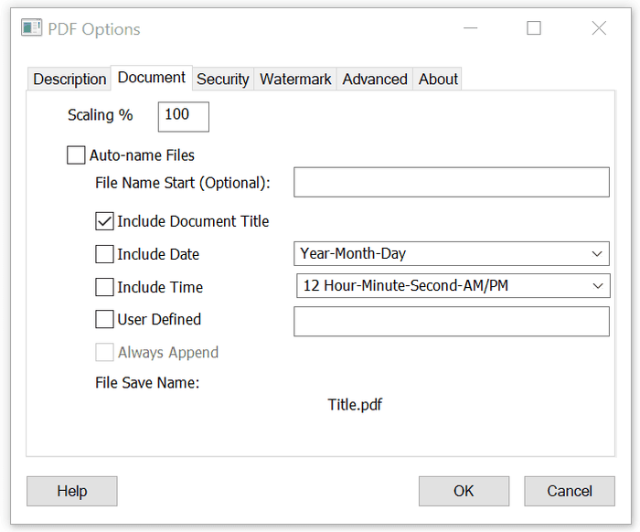The width and height of the screenshot is (640, 532).
Task: Click the File Save Name label
Action: coord(147,383)
